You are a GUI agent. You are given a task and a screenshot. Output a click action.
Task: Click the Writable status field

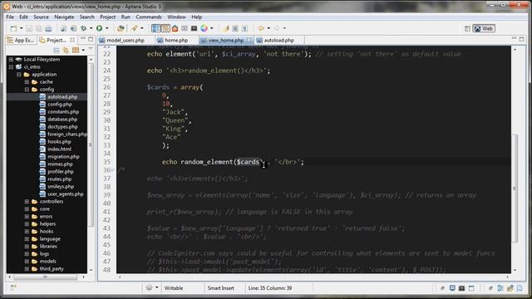(x=174, y=288)
